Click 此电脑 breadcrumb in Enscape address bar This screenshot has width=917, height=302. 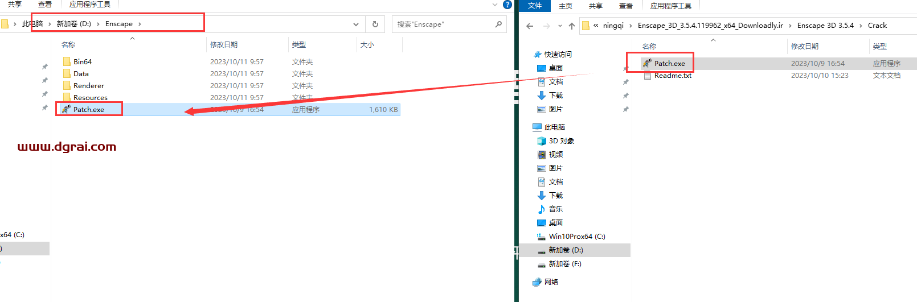[32, 24]
